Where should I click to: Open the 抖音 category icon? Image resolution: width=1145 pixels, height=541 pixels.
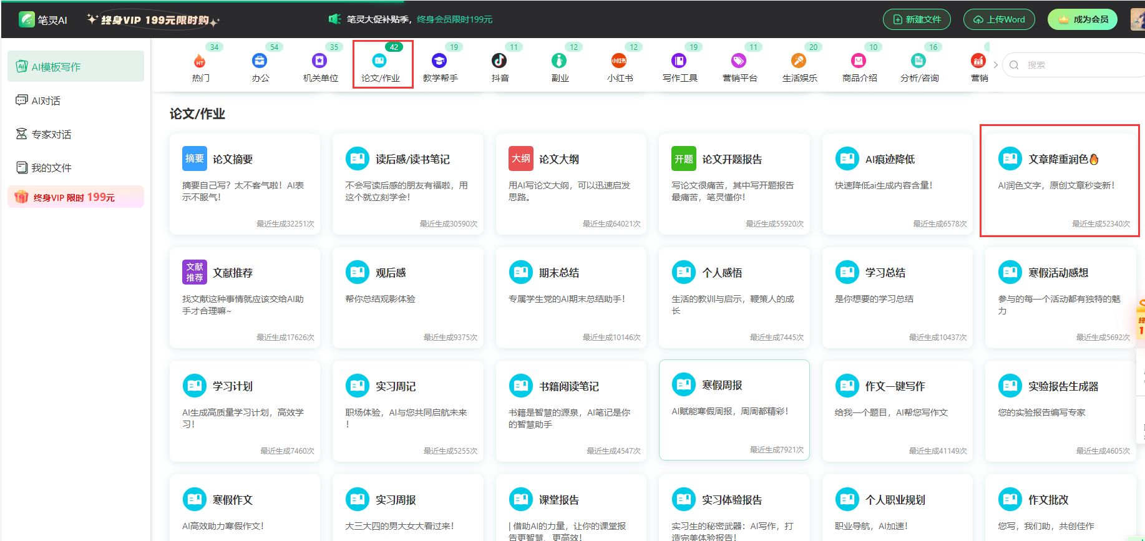point(499,61)
